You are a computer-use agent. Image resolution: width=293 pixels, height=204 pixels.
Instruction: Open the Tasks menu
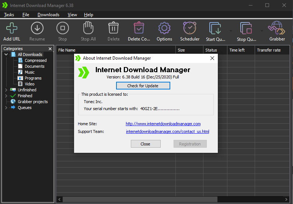9,15
